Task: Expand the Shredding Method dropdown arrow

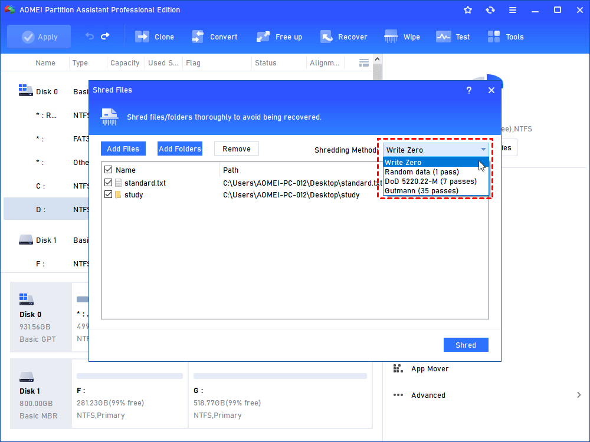Action: (483, 150)
